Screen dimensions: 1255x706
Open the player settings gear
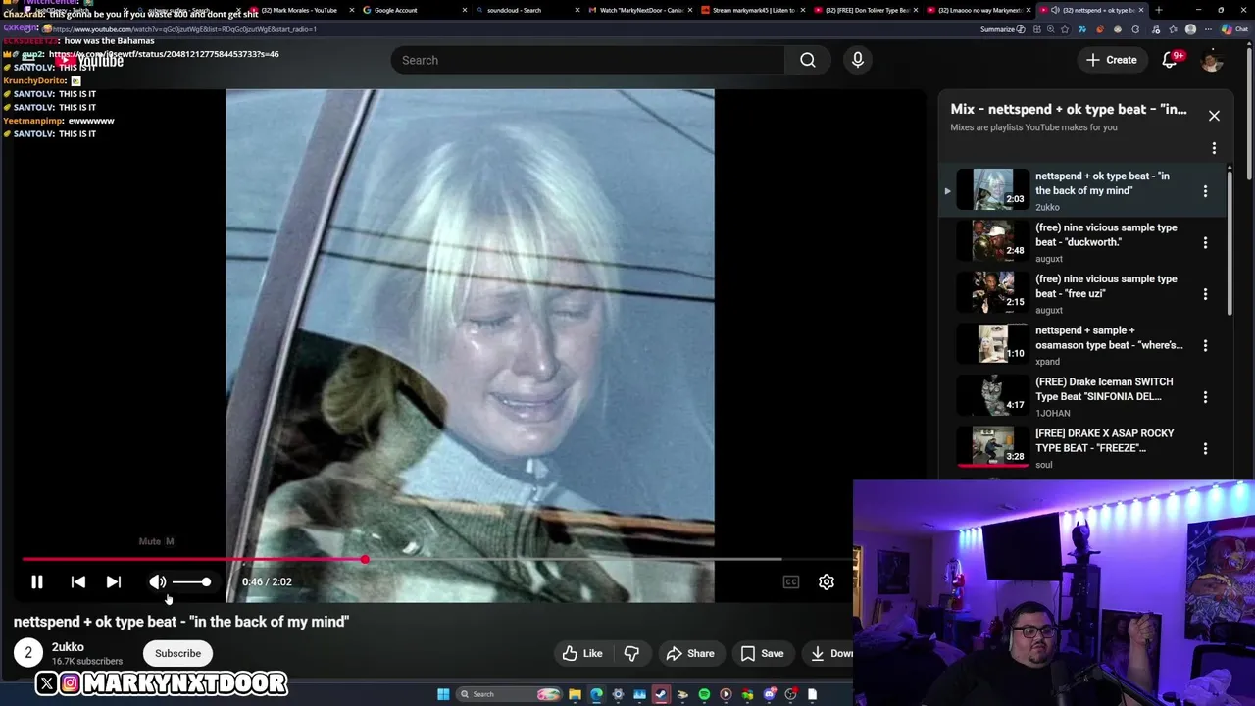click(x=827, y=581)
